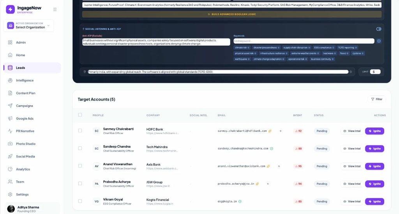Click Ignite for Prabodha Acharya

click(x=374, y=184)
